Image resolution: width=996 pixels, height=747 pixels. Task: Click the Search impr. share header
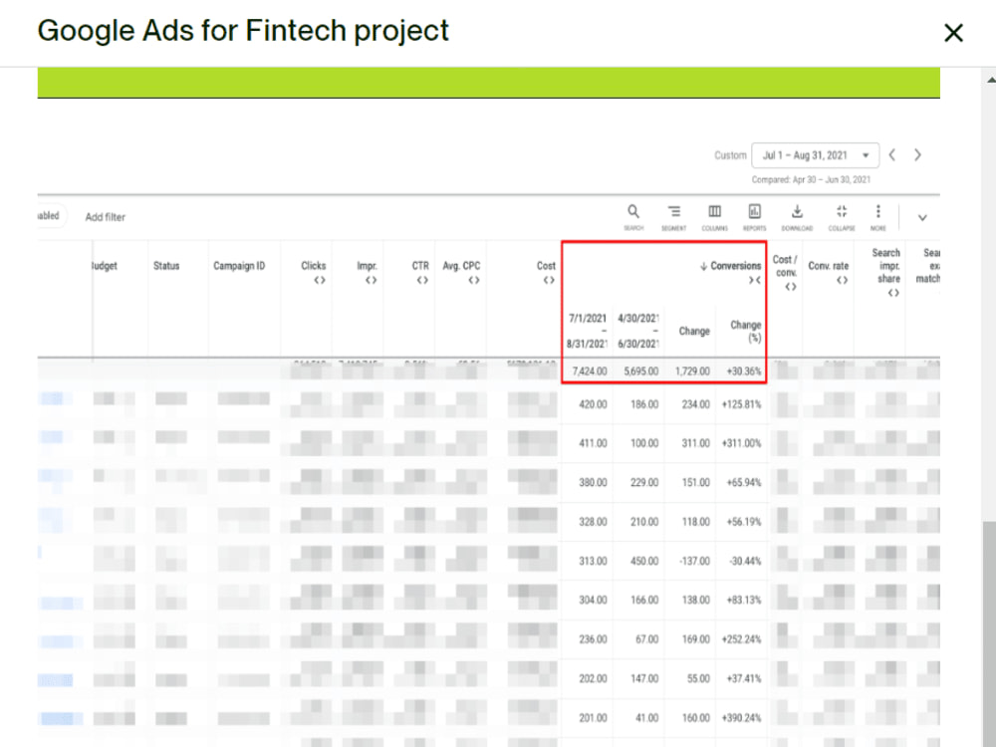pos(886,266)
